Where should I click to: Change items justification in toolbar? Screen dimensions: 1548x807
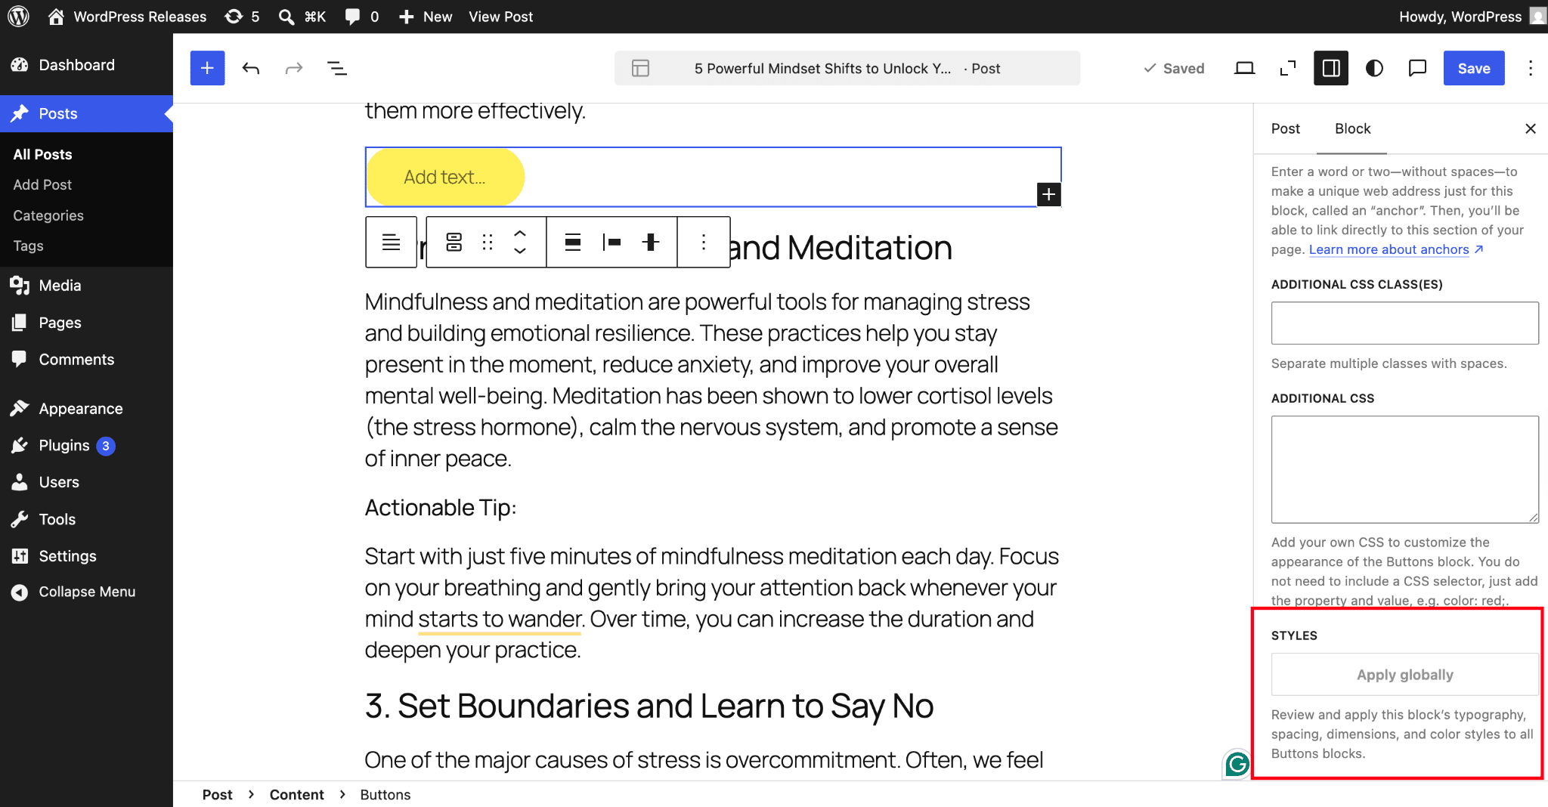coord(611,242)
